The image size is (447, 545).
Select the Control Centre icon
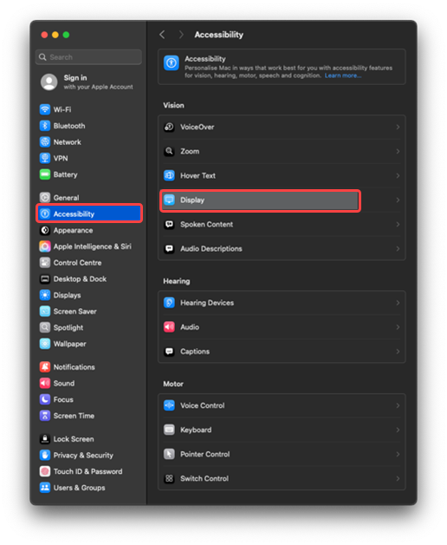tap(45, 263)
